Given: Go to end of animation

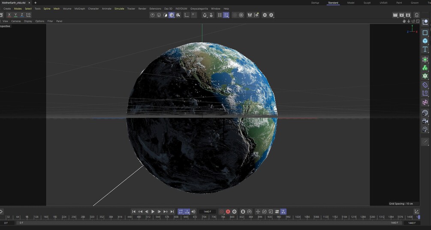Looking at the screenshot, I should (x=172, y=212).
